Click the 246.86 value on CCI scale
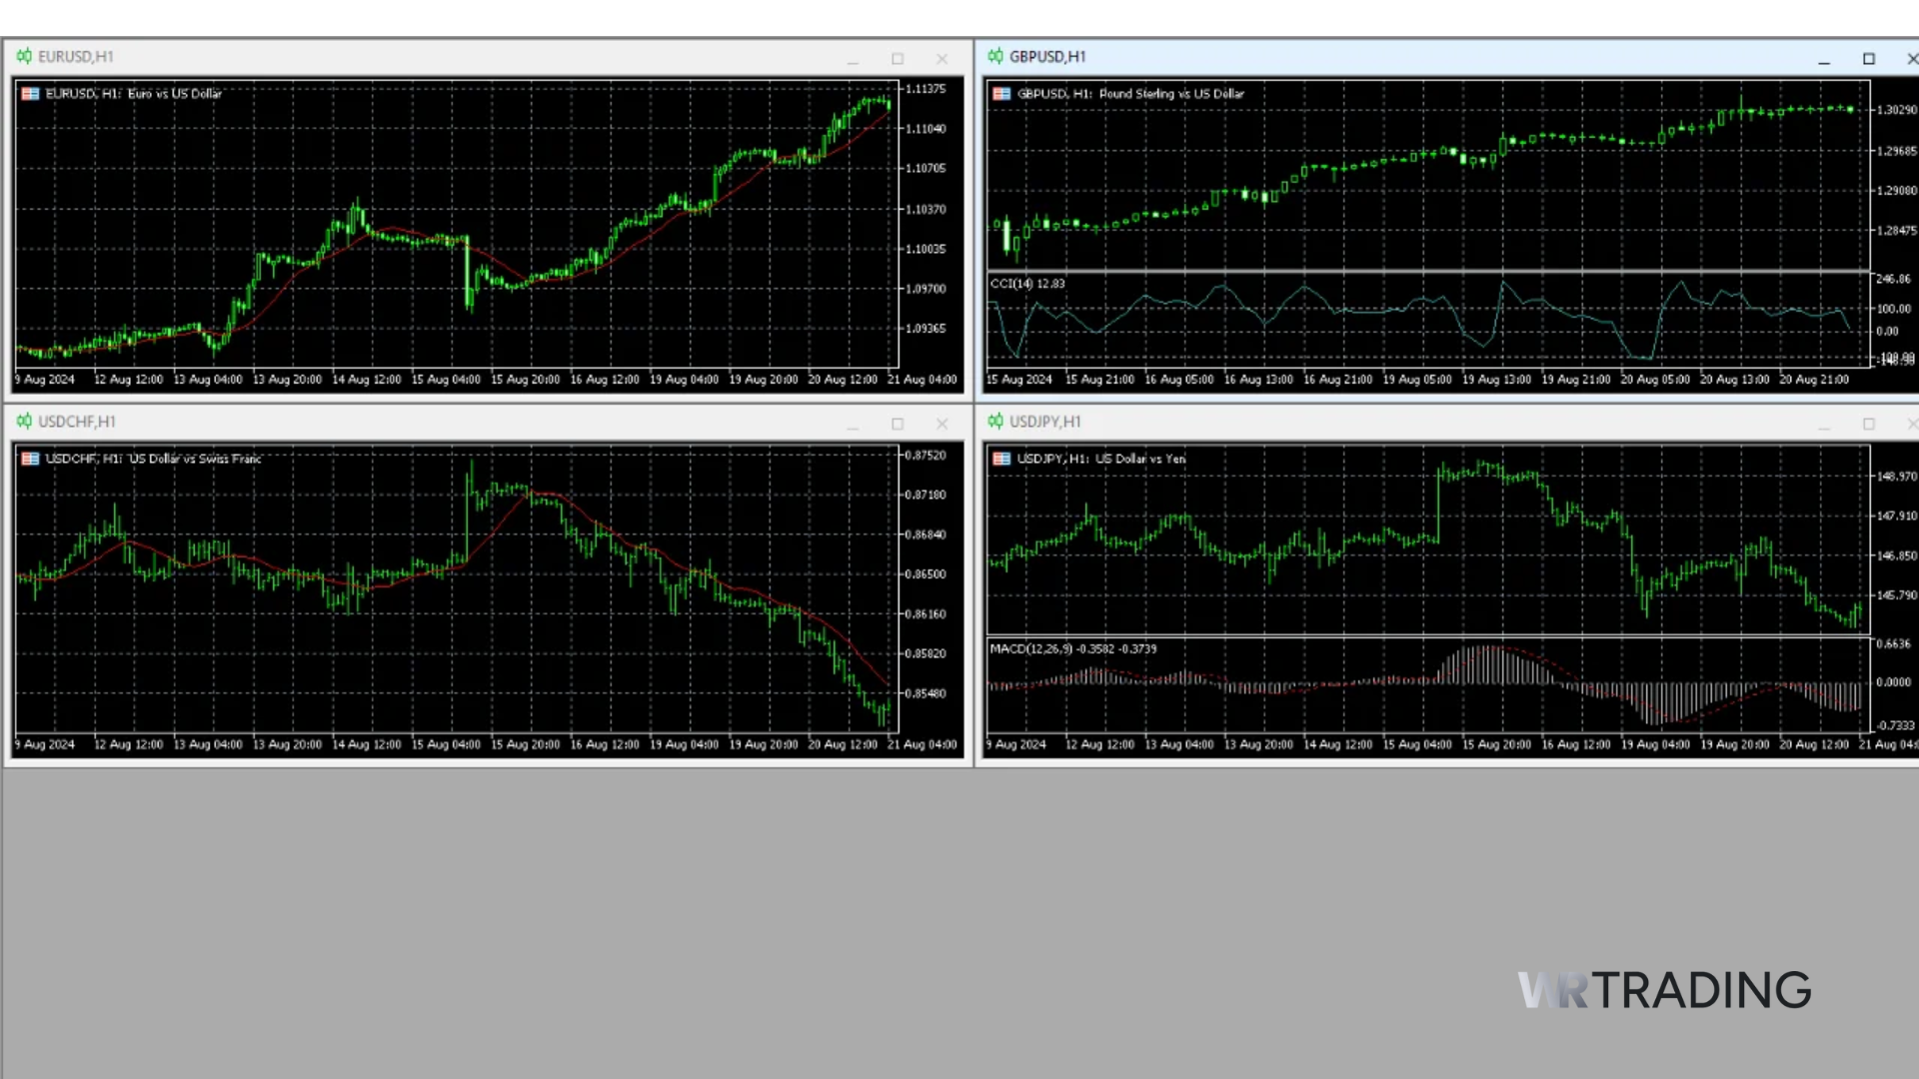1919x1079 pixels. [1894, 279]
